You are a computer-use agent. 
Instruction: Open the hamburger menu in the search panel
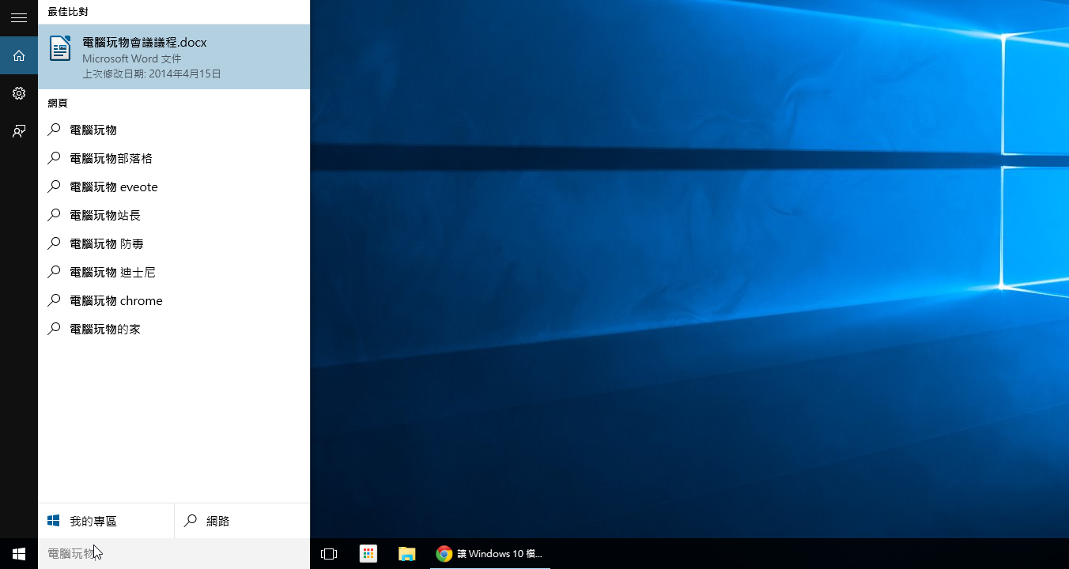[19, 17]
